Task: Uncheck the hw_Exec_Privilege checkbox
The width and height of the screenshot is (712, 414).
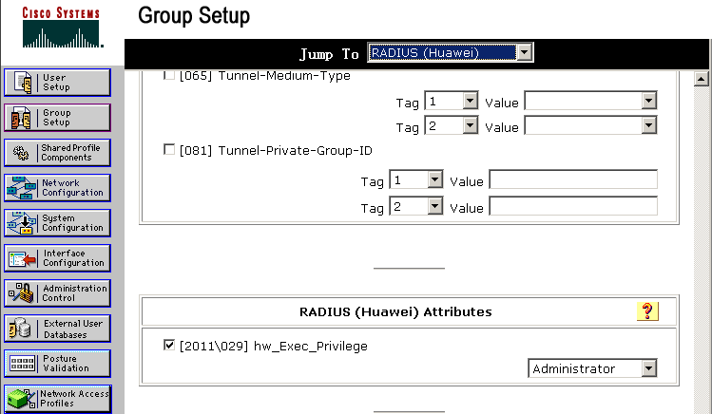Action: point(169,345)
